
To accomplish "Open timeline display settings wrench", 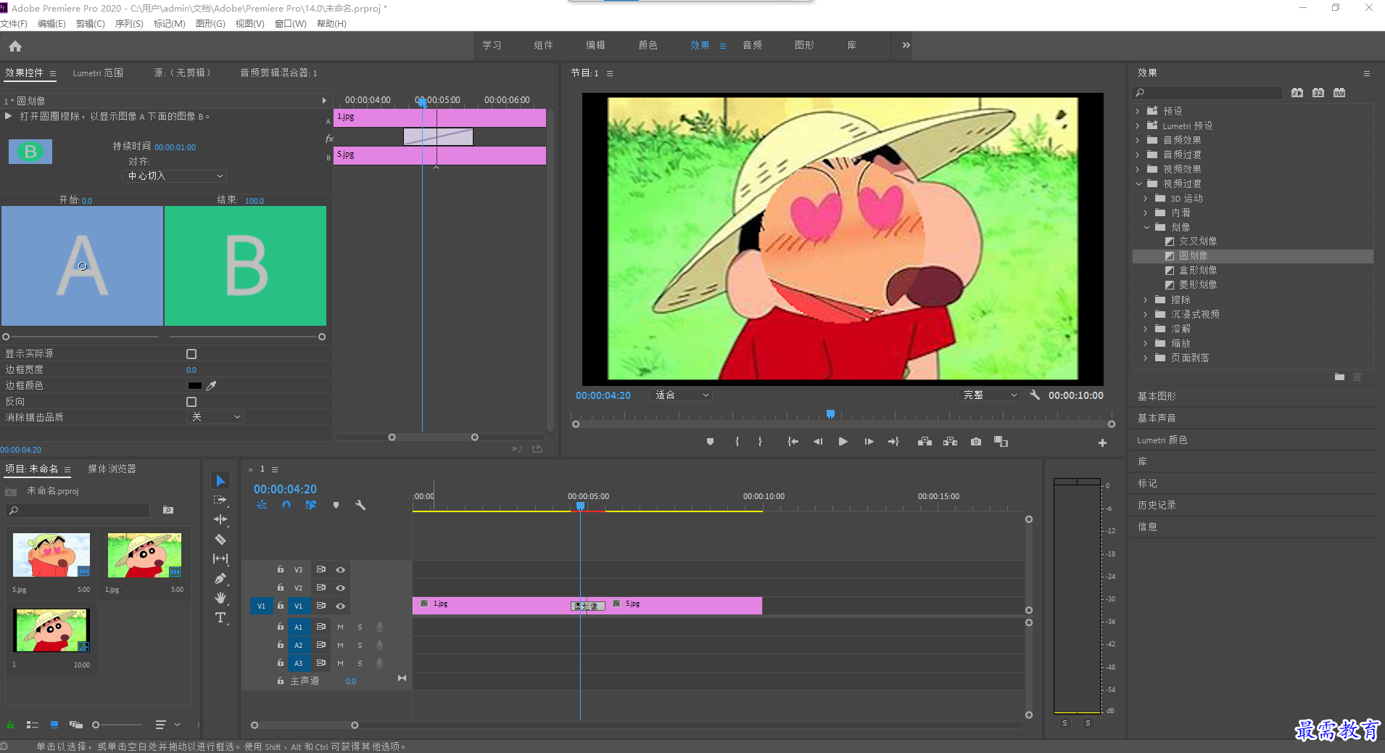I will pyautogui.click(x=360, y=505).
